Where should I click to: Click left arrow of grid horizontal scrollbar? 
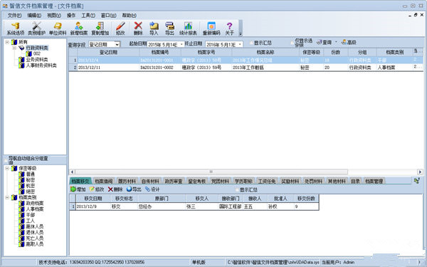pyautogui.click(x=72, y=172)
